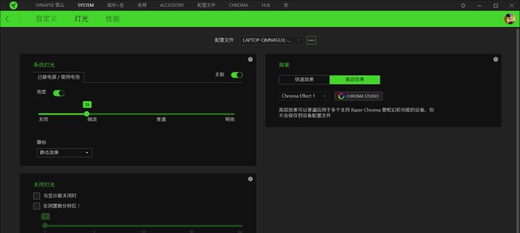520x233 pixels.
Task: Click the Chroma Studio rainbow ring icon
Action: click(341, 96)
